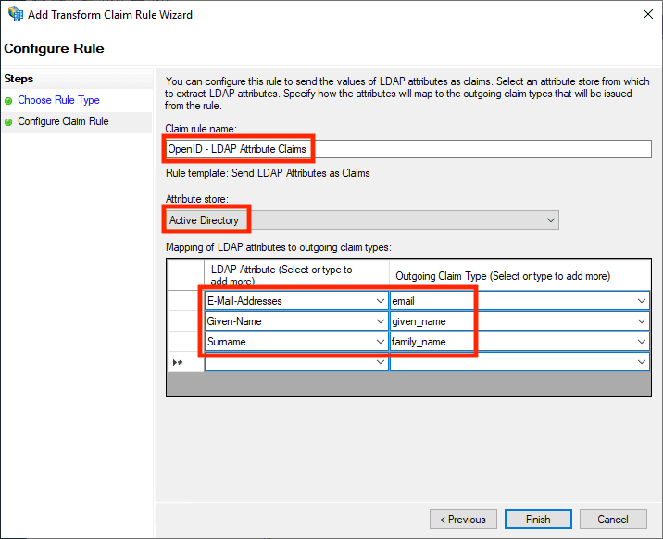Click the Previous button
Image resolution: width=663 pixels, height=539 pixels.
[463, 520]
